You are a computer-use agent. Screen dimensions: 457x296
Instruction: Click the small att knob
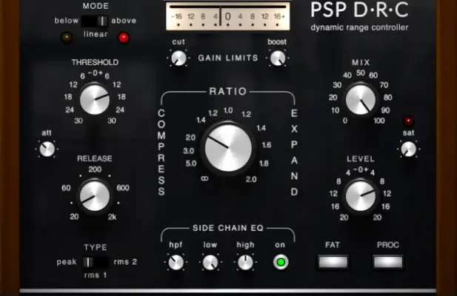(x=47, y=149)
